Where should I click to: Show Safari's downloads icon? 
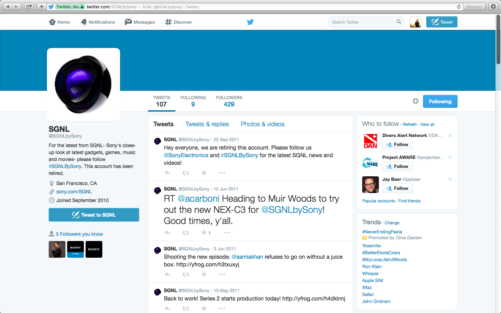tap(493, 7)
